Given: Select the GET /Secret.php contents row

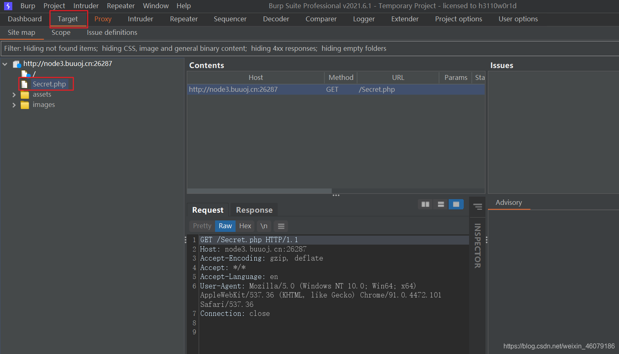Looking at the screenshot, I should tap(336, 89).
